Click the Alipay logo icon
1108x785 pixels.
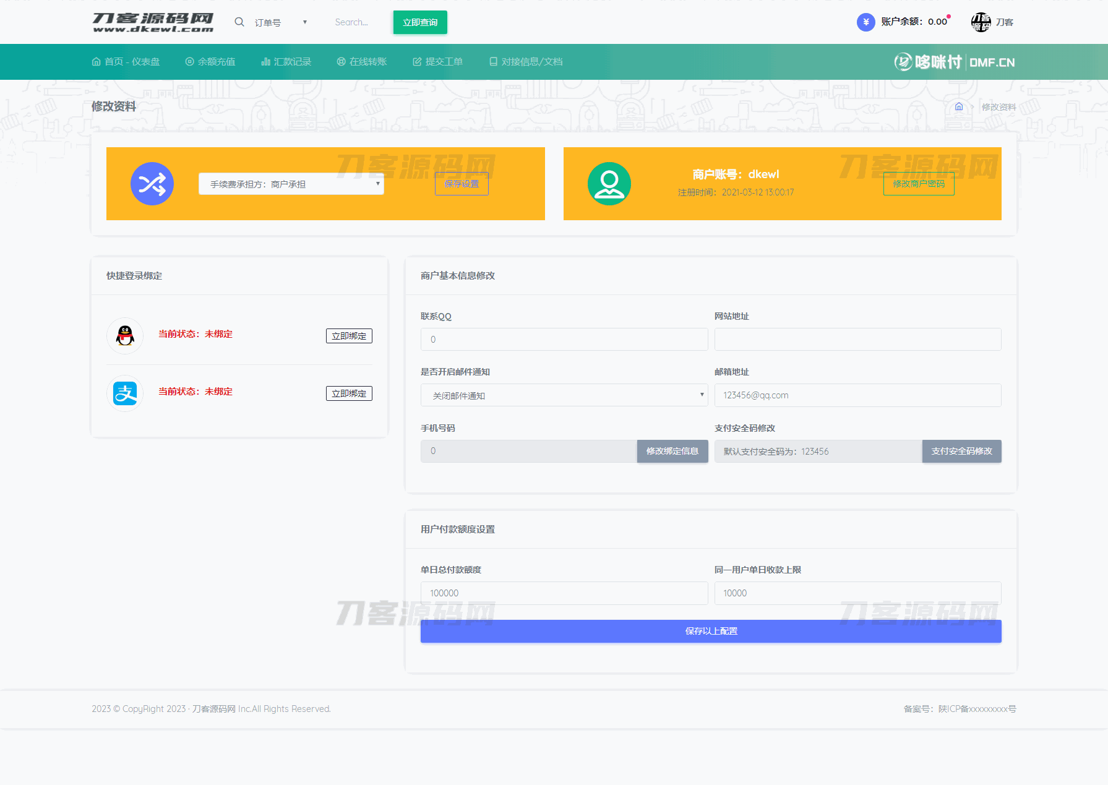click(x=125, y=393)
